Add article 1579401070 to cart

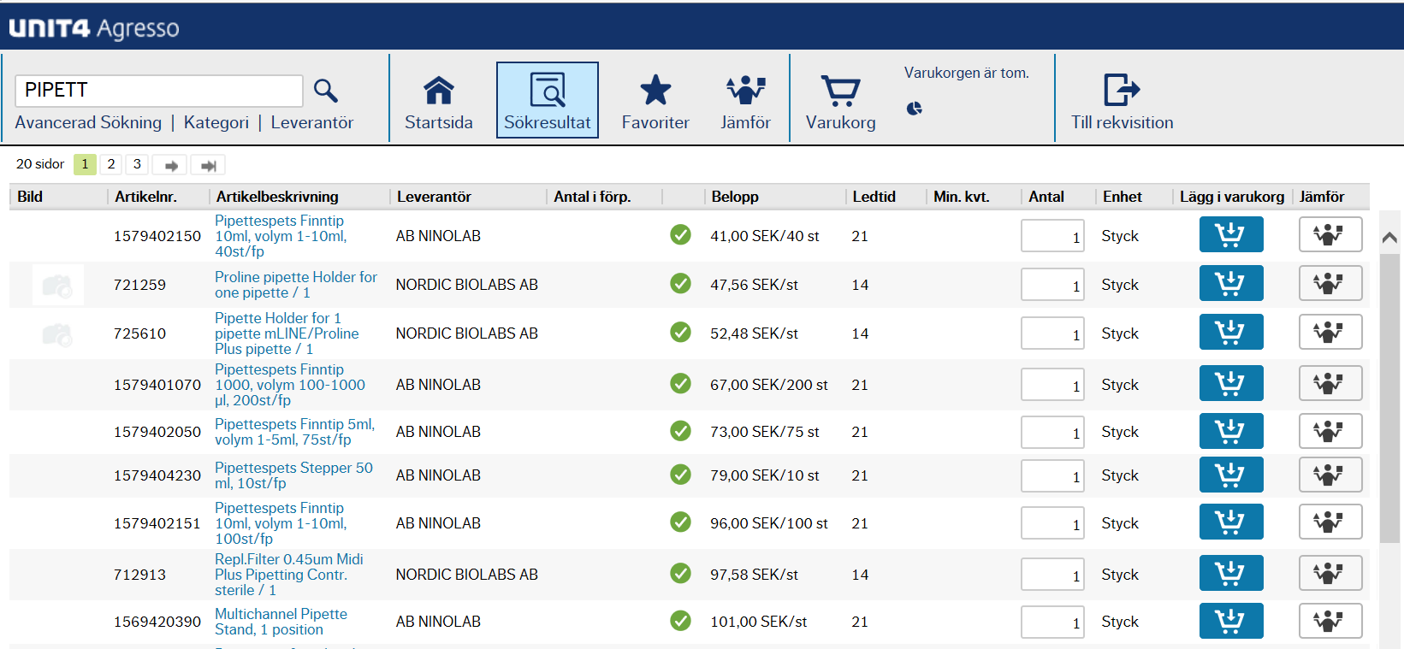point(1231,384)
